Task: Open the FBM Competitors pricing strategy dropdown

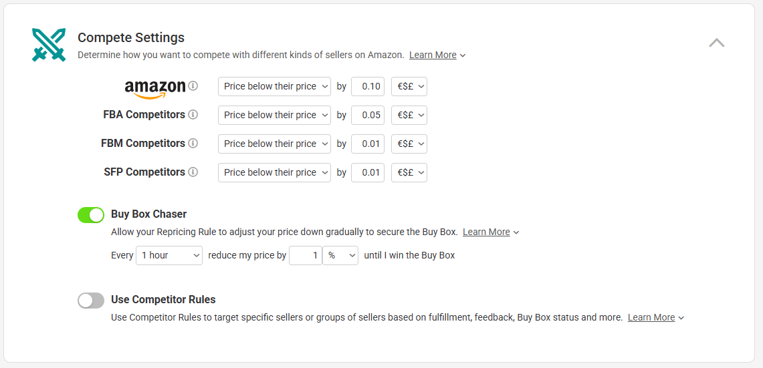Action: pos(274,144)
